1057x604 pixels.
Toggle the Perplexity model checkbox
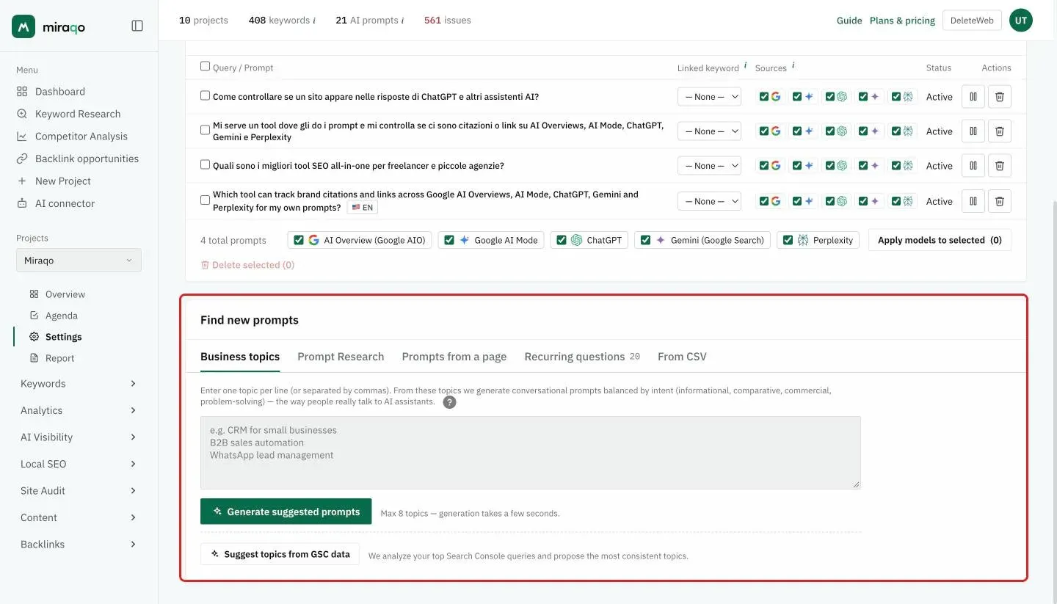788,240
